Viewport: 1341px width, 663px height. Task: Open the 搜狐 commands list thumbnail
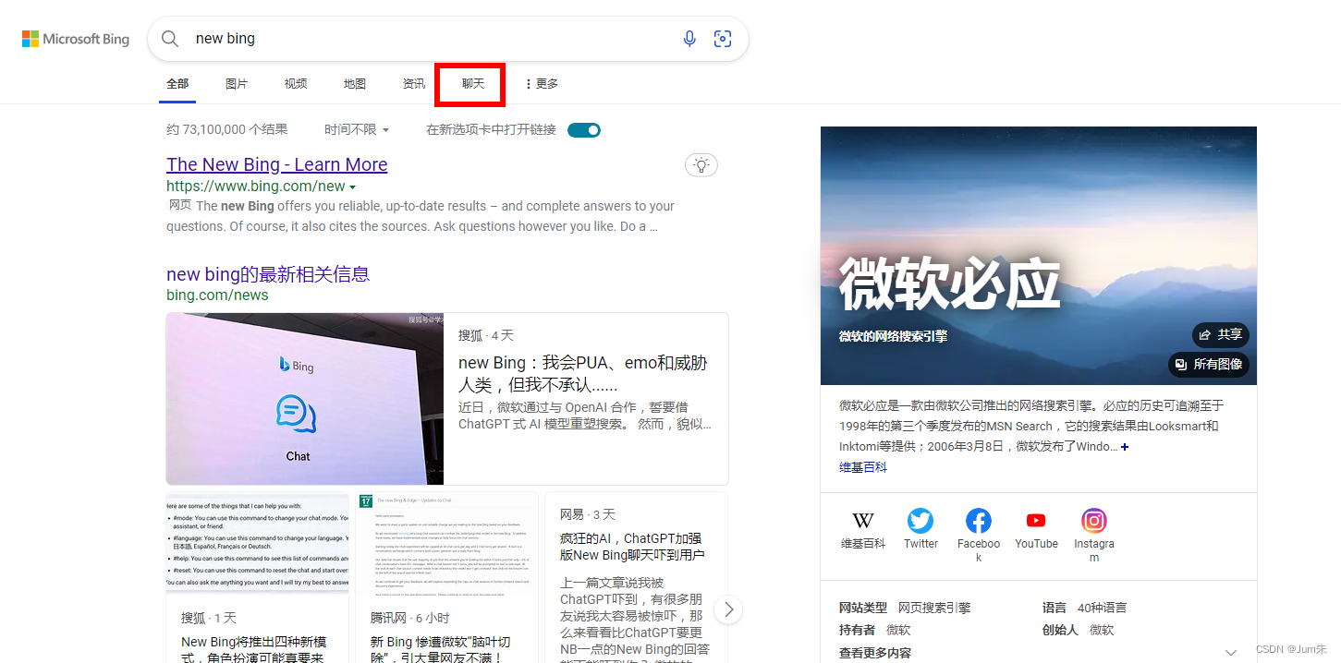[258, 544]
